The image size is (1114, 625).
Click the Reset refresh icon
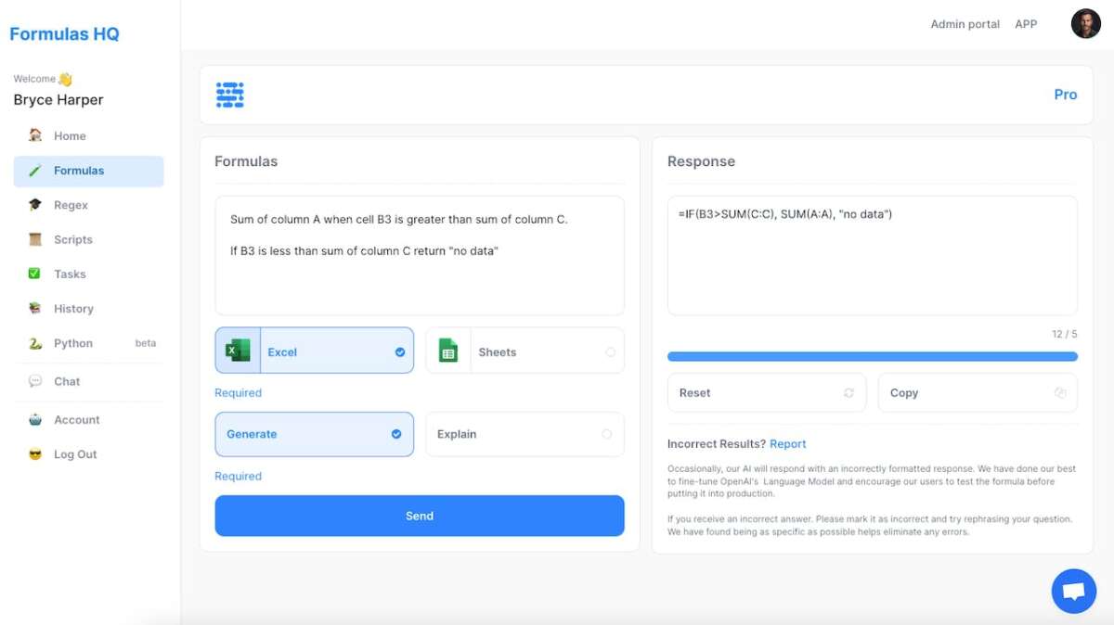[848, 392]
